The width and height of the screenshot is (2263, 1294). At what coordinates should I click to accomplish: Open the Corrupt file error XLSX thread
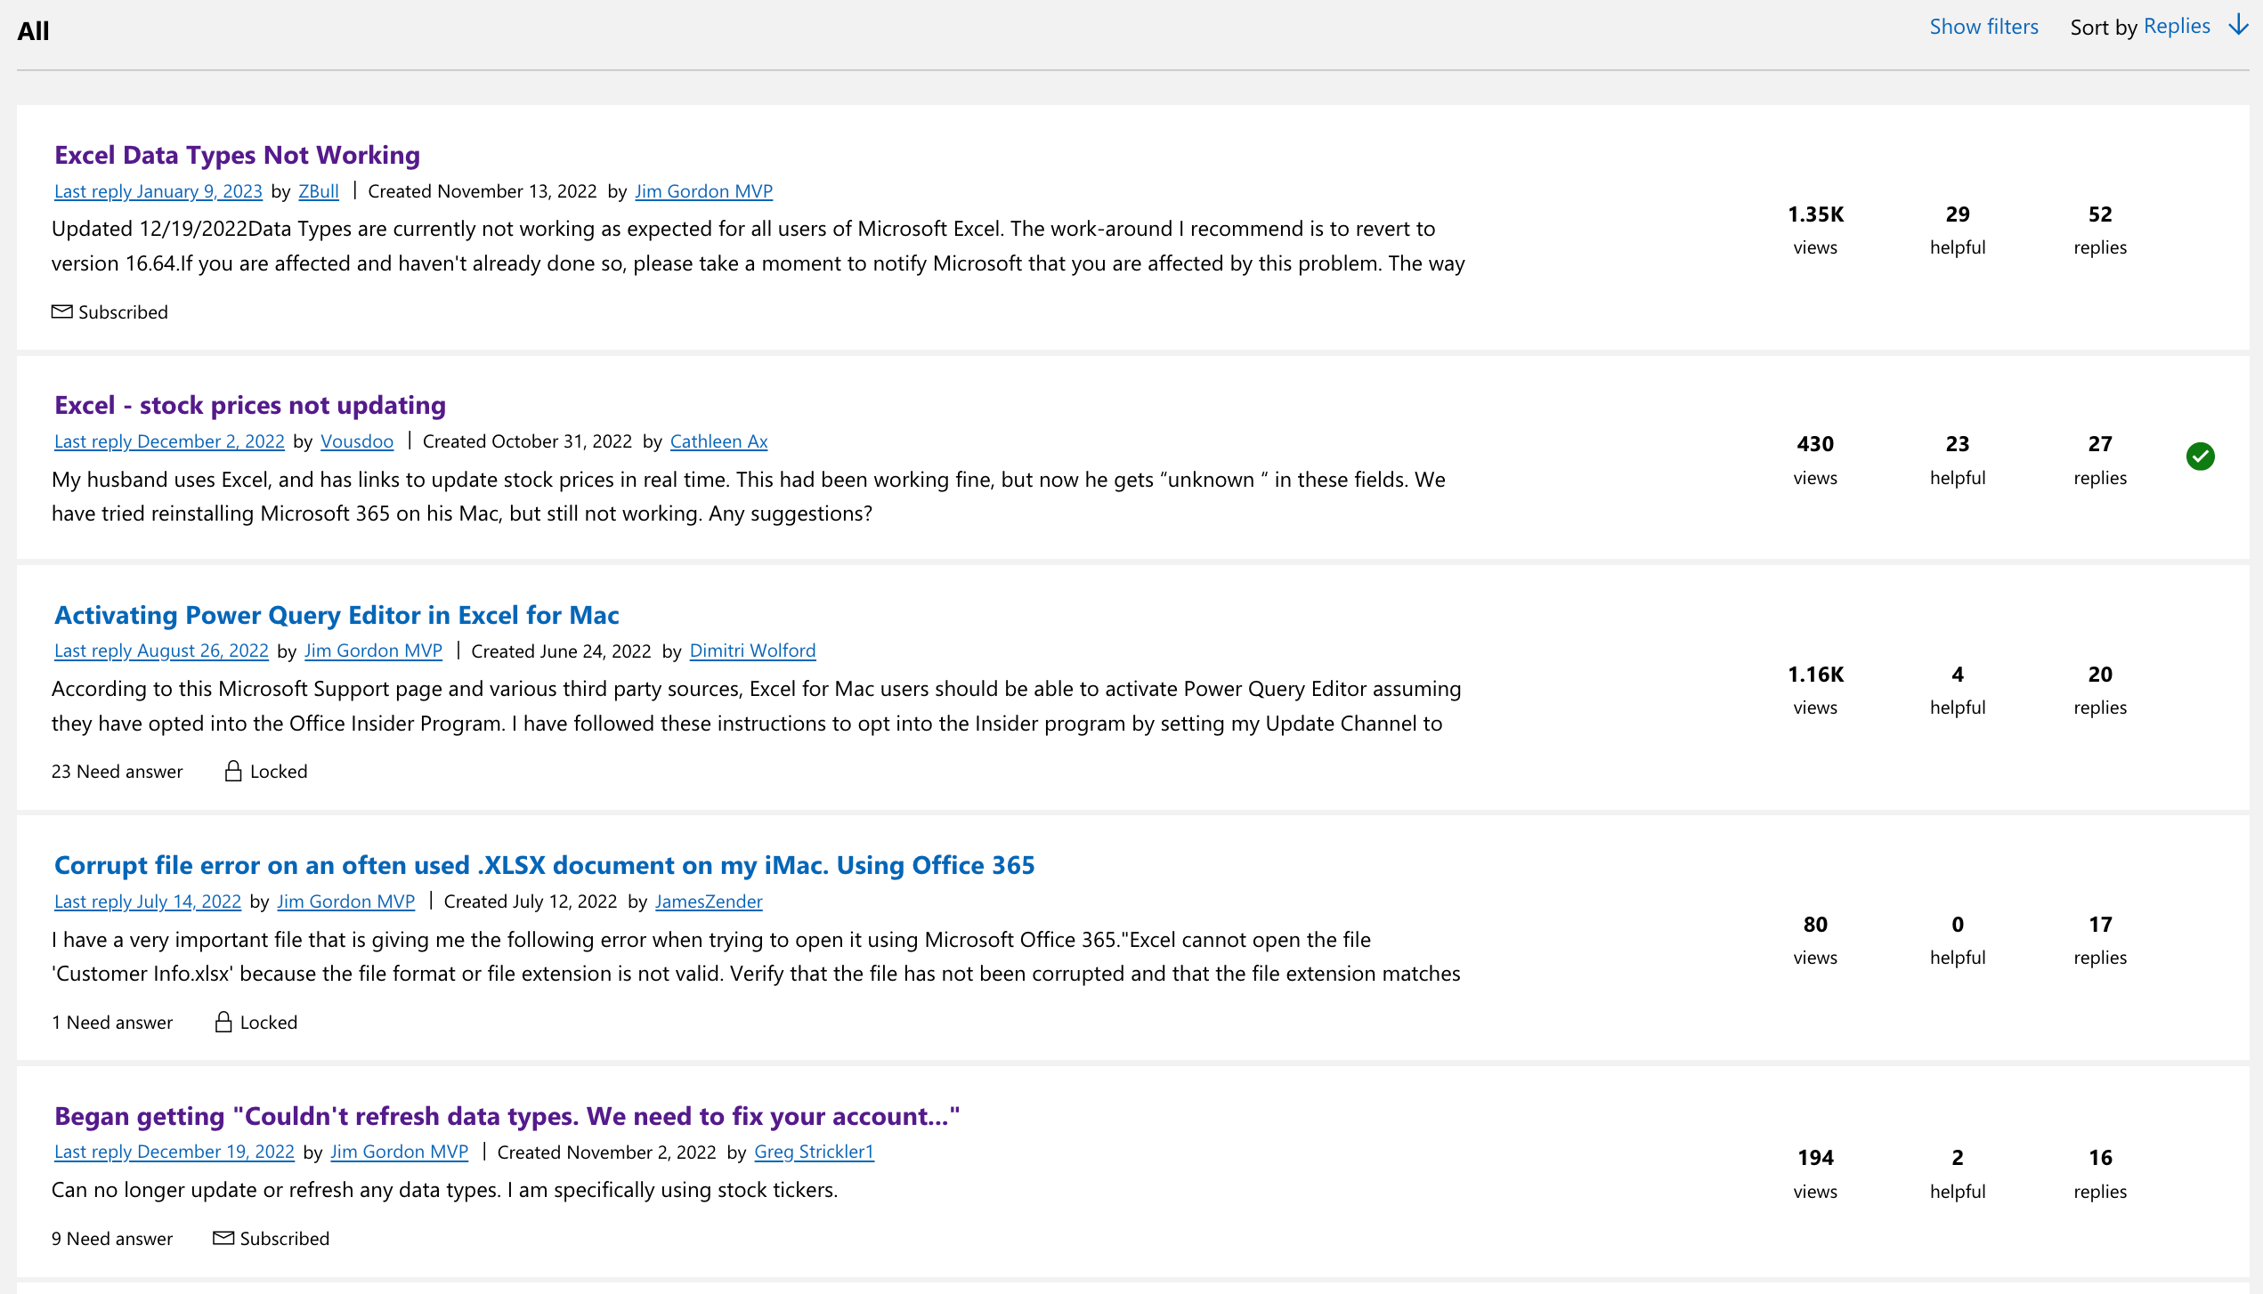pyautogui.click(x=544, y=865)
